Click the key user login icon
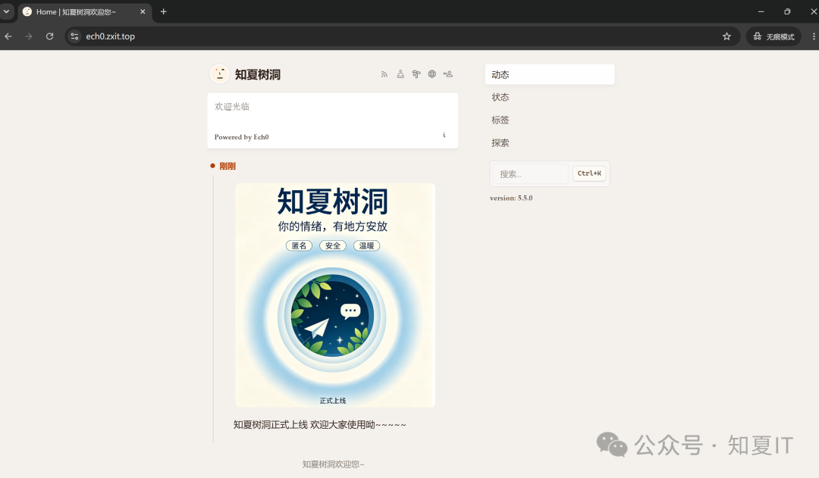This screenshot has height=478, width=819. click(447, 74)
